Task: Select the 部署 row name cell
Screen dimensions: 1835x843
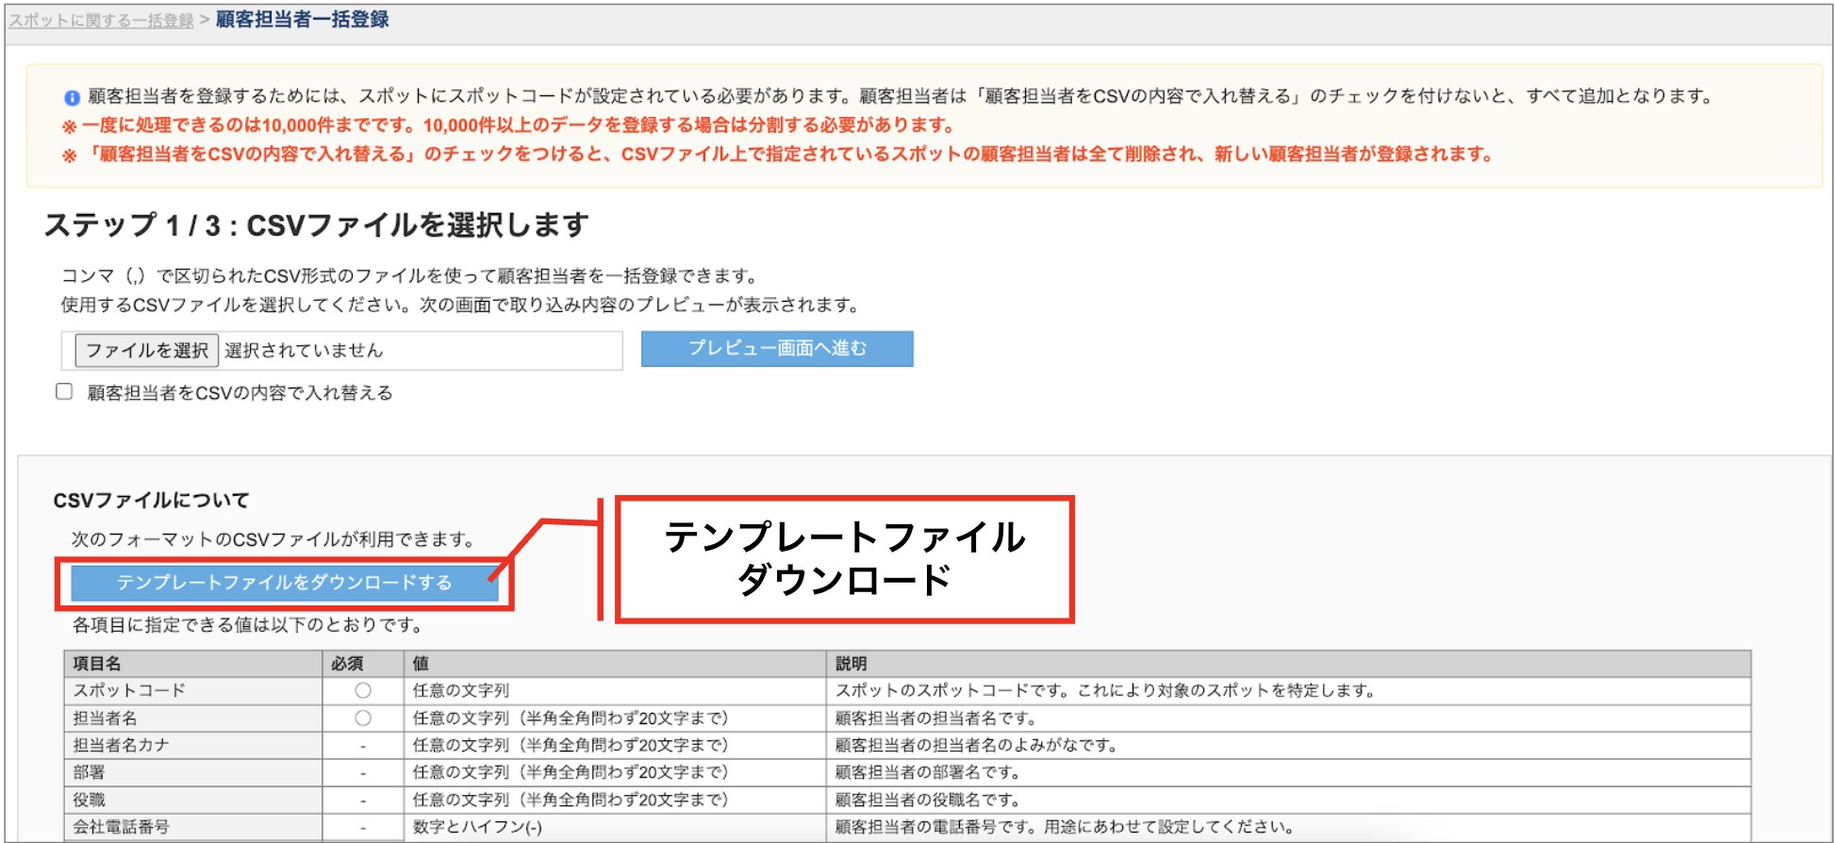Action: [x=192, y=773]
